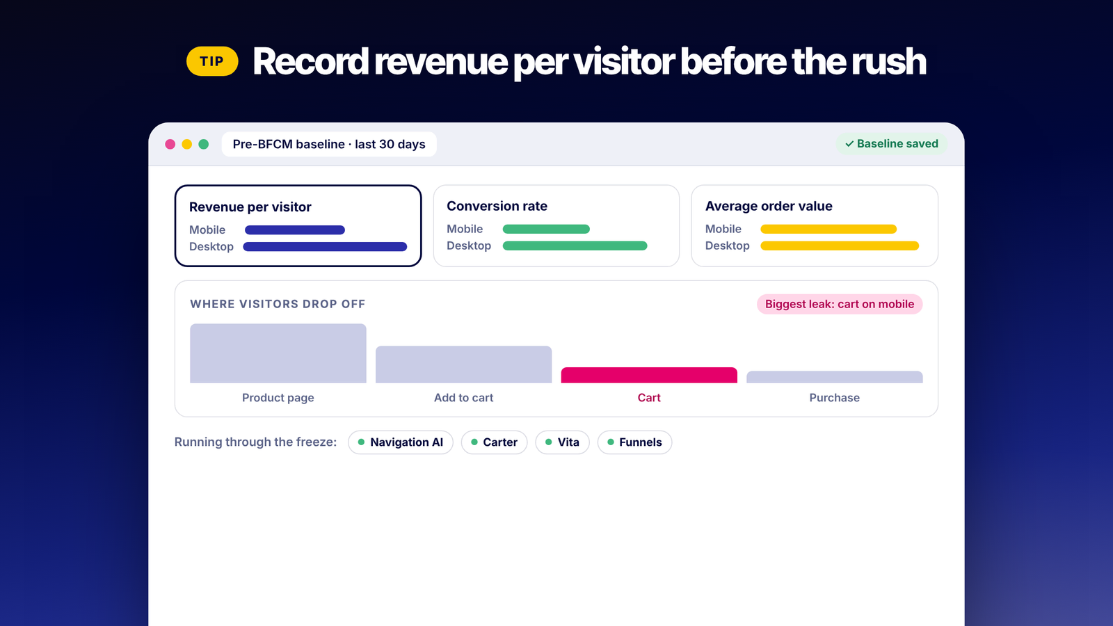Click the green window maximize dot
The width and height of the screenshot is (1113, 626).
[x=204, y=144]
